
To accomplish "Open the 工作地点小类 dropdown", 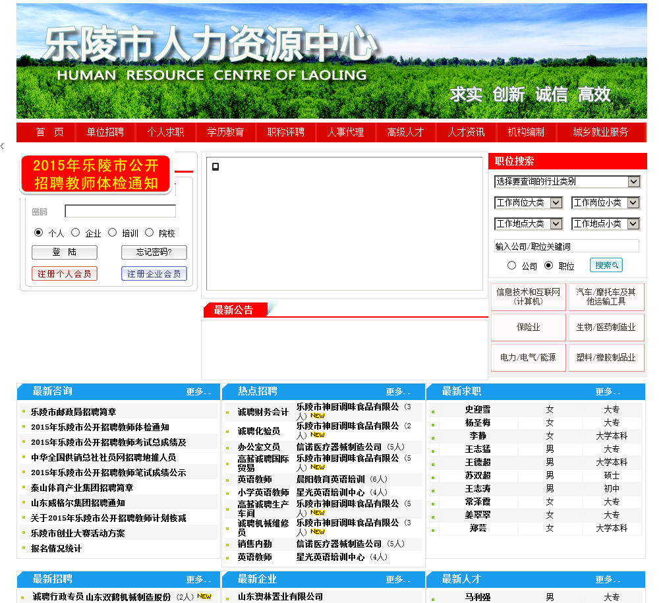I will [x=606, y=223].
